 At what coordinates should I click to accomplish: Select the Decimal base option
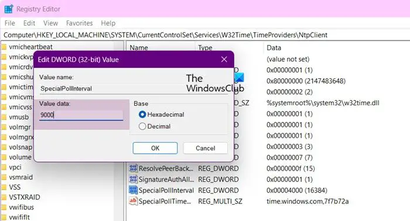[142, 126]
